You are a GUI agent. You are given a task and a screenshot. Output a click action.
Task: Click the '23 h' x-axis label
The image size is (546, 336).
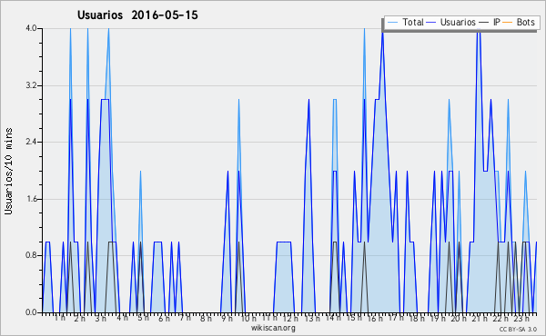521,319
